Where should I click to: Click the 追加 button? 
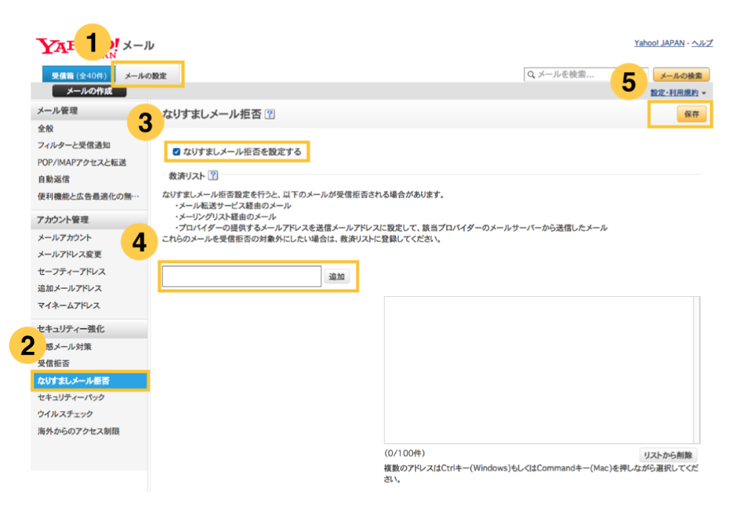click(337, 276)
